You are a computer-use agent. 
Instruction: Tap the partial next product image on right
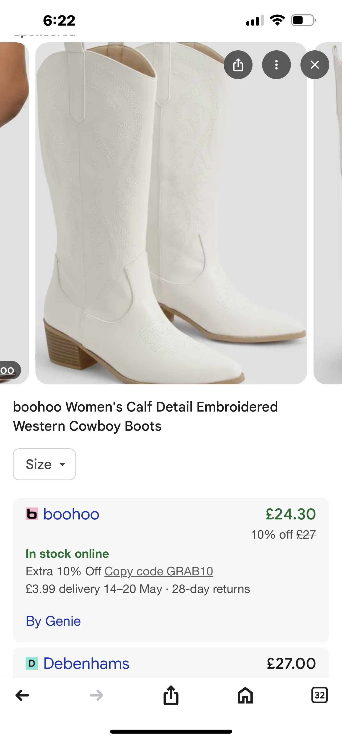click(328, 213)
